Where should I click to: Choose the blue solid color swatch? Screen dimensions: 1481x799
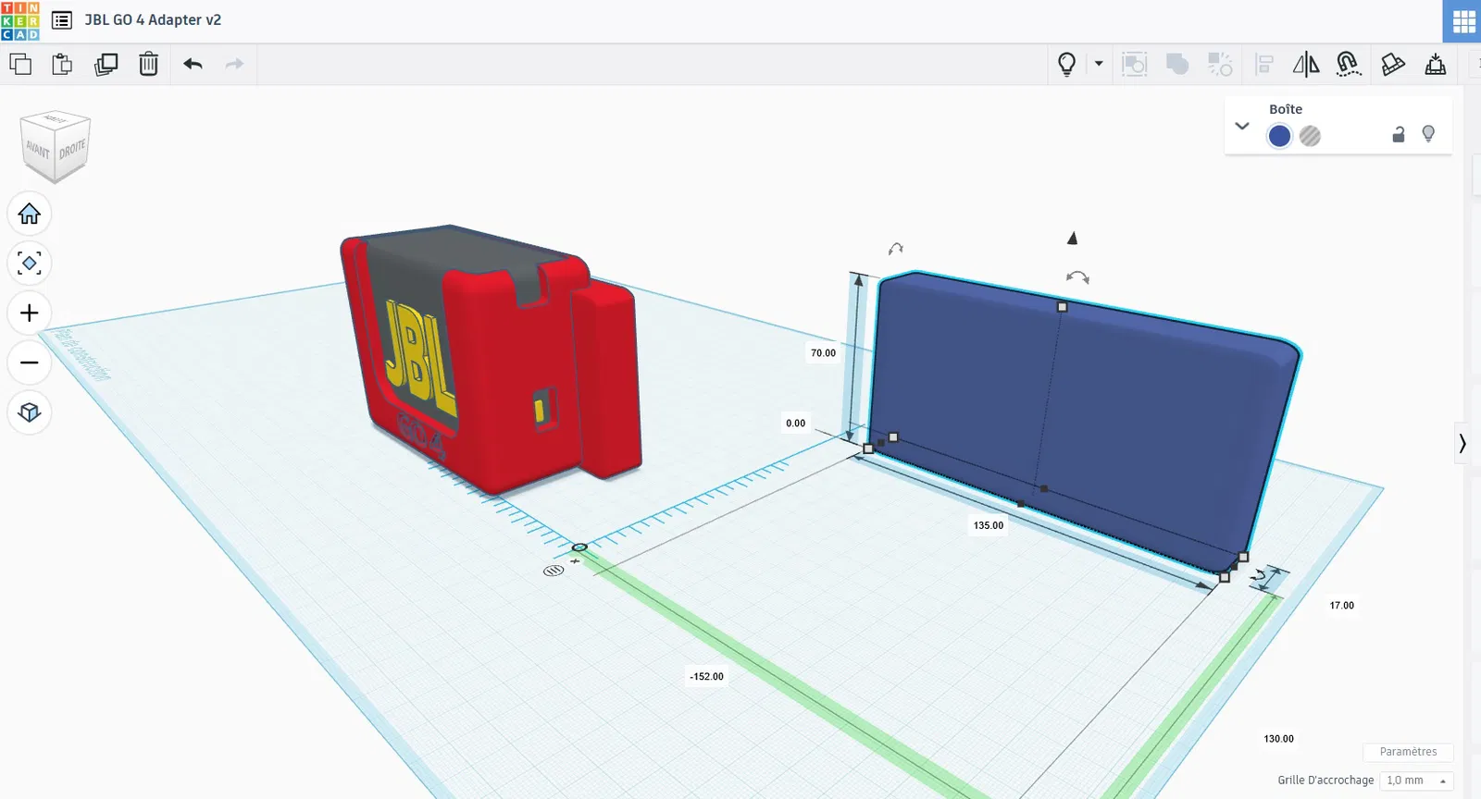[1279, 136]
